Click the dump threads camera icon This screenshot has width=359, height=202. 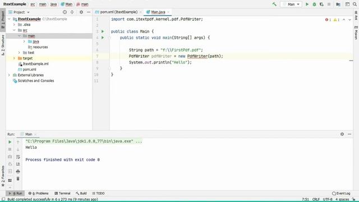10,157
